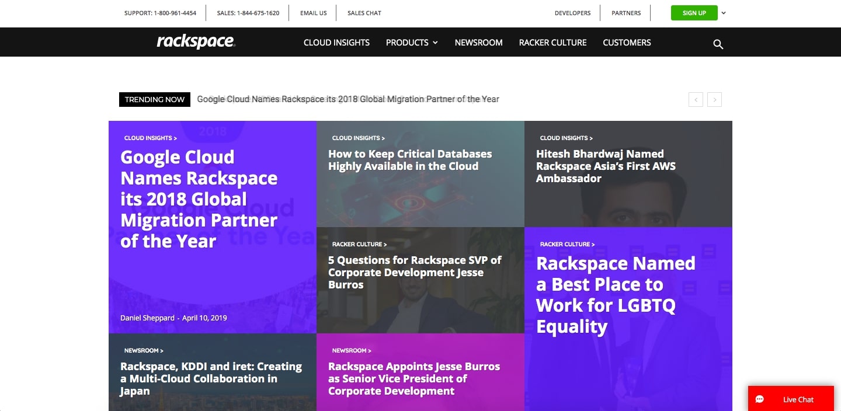The height and width of the screenshot is (411, 841).
Task: Open the Newsroom nav item
Action: (478, 43)
